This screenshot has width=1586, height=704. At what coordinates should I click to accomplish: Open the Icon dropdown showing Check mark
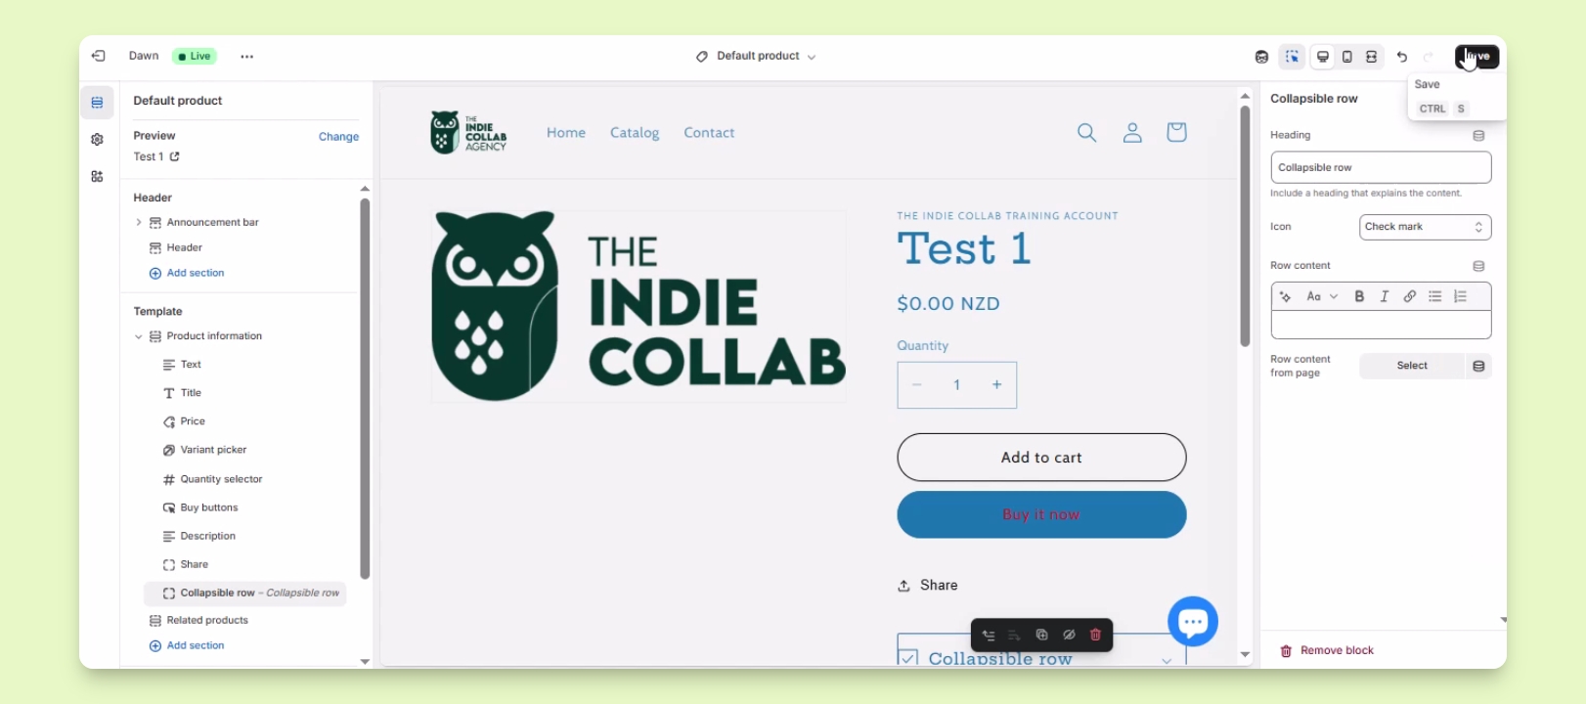pyautogui.click(x=1425, y=227)
